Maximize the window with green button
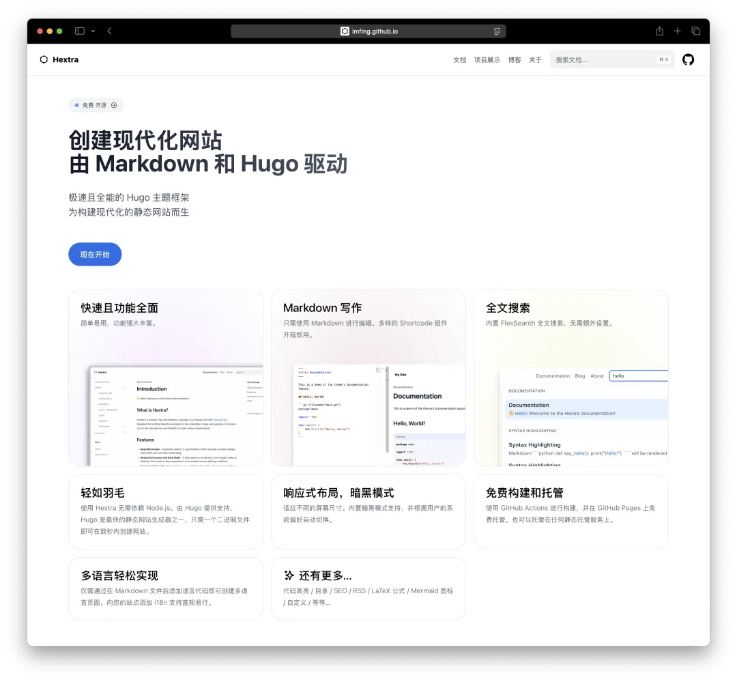The width and height of the screenshot is (737, 682). point(59,31)
